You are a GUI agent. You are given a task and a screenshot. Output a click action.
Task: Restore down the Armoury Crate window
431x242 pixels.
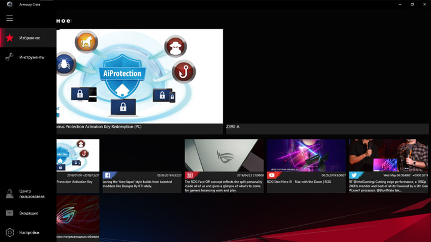click(x=412, y=4)
